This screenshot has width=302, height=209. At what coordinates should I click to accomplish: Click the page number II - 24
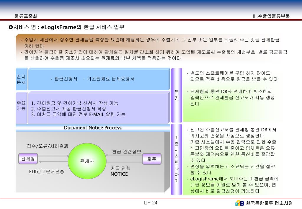pyautogui.click(x=151, y=203)
